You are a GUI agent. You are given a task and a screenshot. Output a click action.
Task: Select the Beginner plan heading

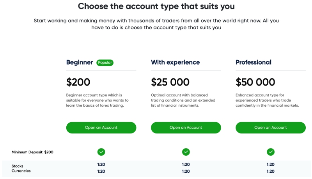click(x=80, y=62)
